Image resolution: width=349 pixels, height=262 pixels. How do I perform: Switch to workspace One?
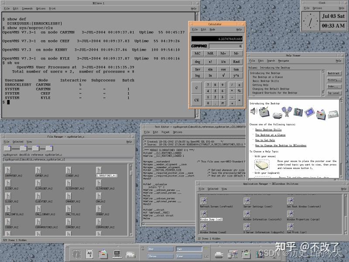[161, 249]
